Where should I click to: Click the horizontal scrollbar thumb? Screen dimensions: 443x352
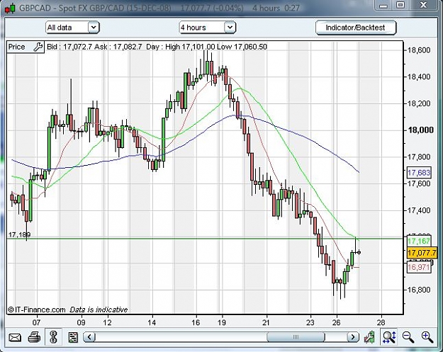tap(296, 337)
